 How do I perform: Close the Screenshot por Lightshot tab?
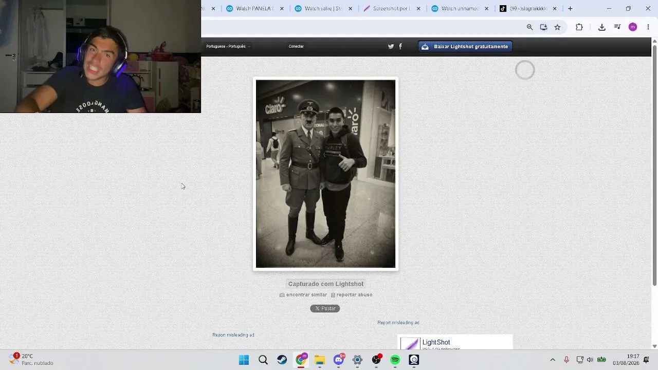coord(418,9)
